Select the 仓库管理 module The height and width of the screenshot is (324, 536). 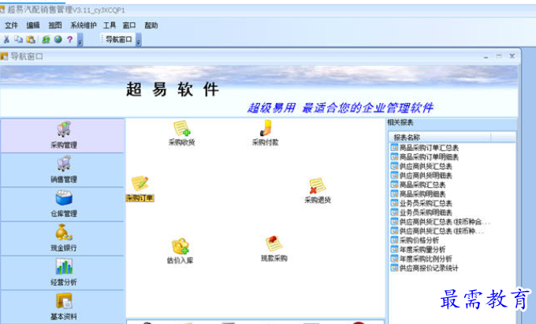pos(62,204)
